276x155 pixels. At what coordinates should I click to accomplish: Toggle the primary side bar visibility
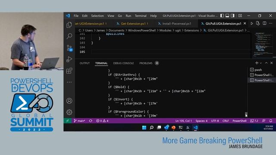coord(222,15)
